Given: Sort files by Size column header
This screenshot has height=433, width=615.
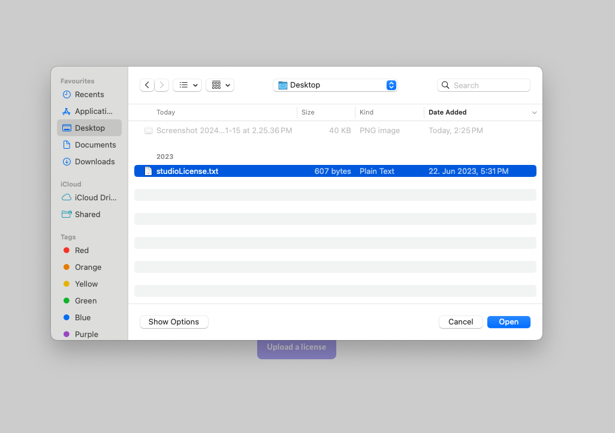Looking at the screenshot, I should 308,112.
